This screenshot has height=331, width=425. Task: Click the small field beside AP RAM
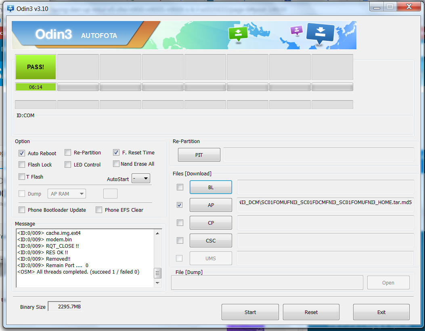(x=110, y=194)
